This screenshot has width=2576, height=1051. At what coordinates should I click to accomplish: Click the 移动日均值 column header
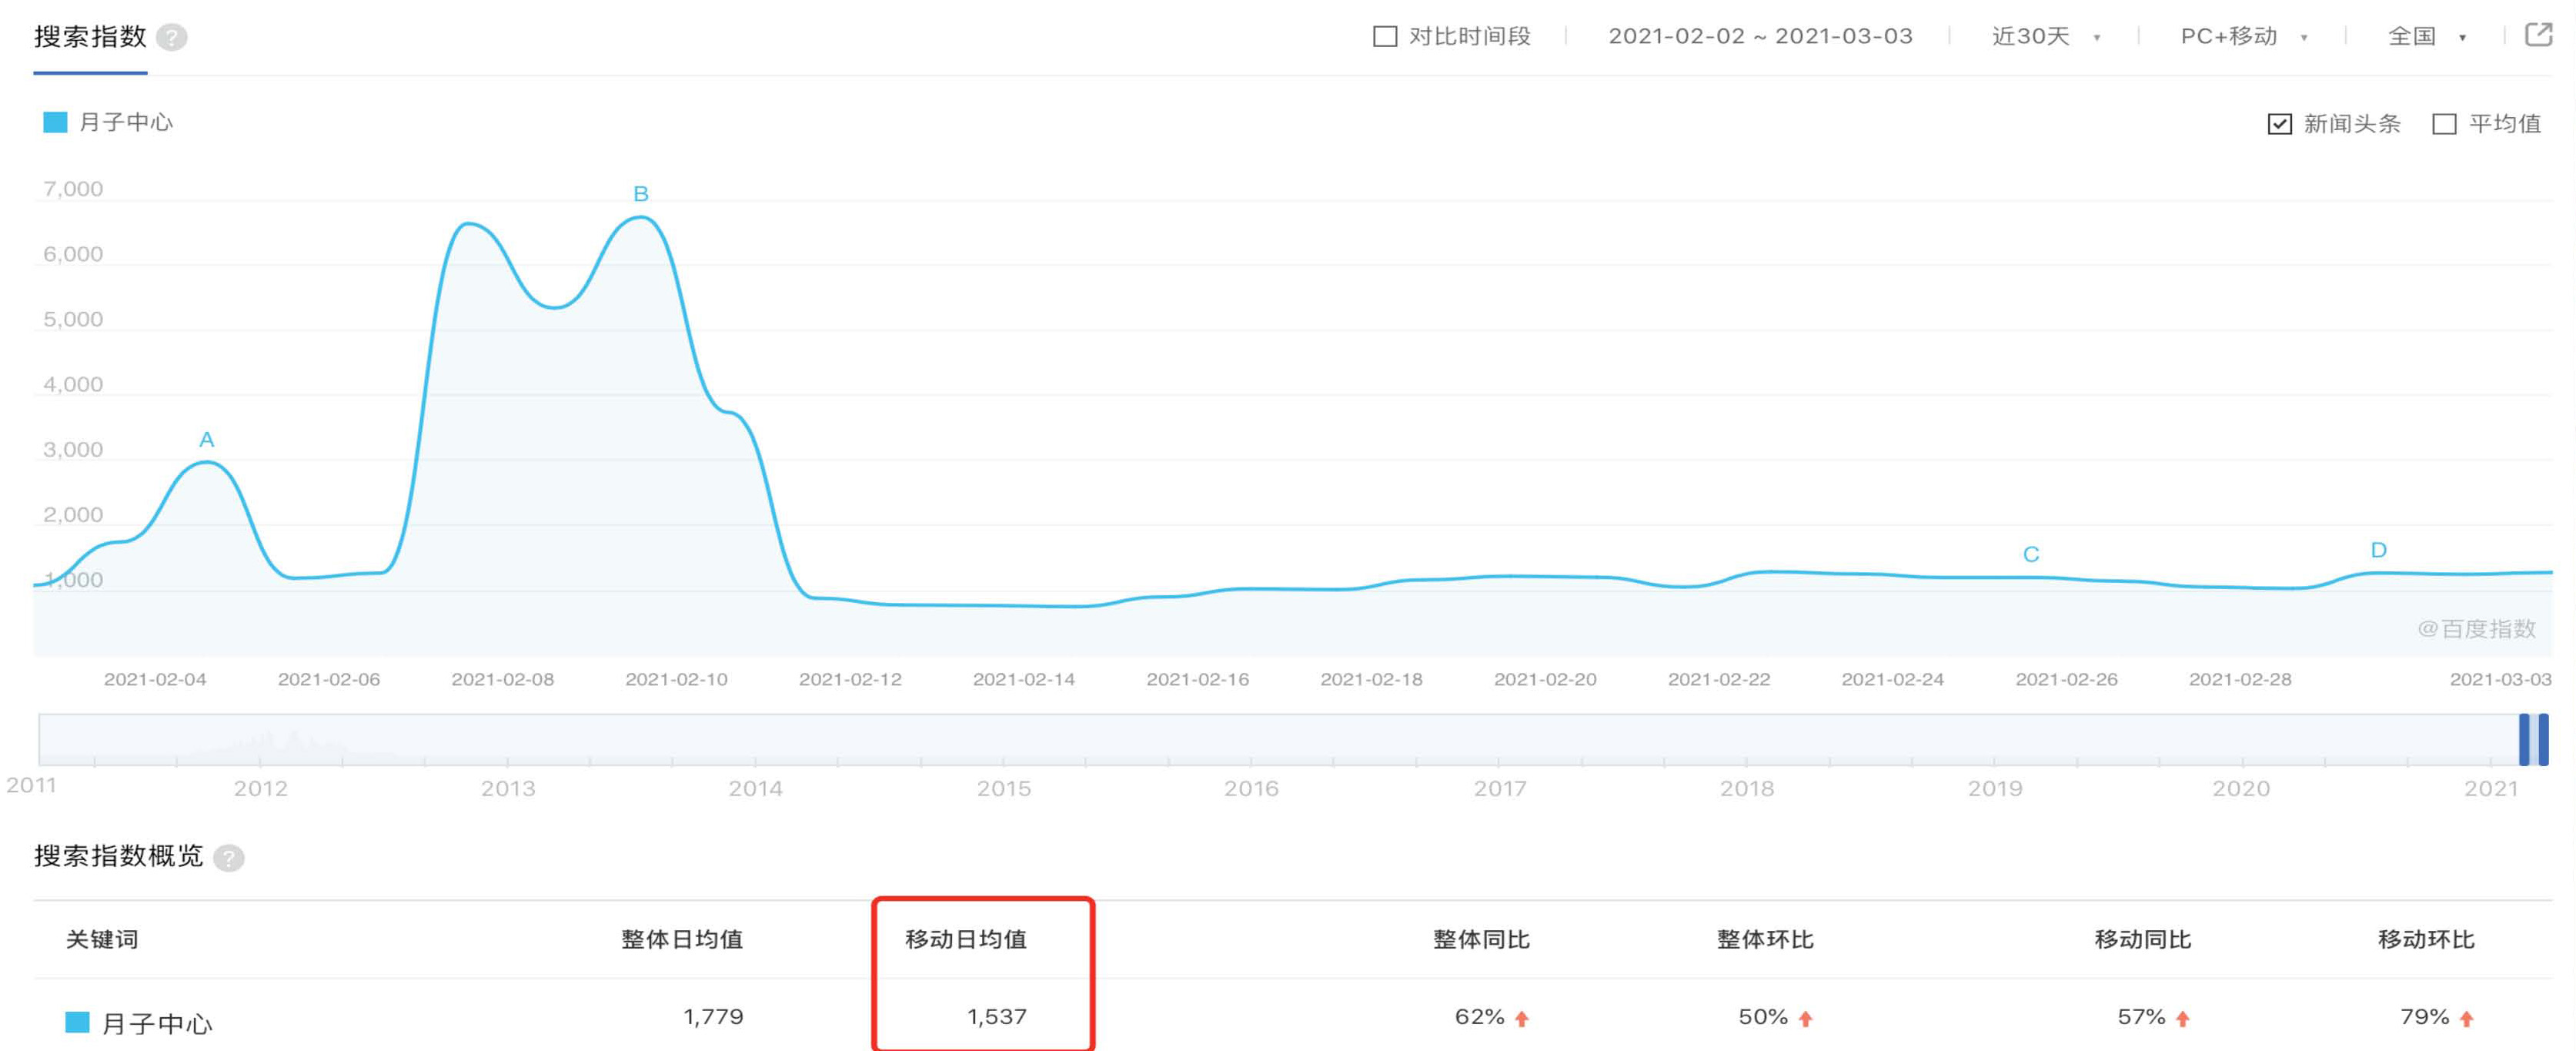coord(965,939)
